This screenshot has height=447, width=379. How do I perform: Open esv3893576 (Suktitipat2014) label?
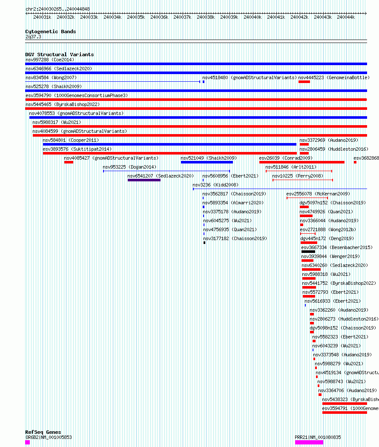pos(77,149)
